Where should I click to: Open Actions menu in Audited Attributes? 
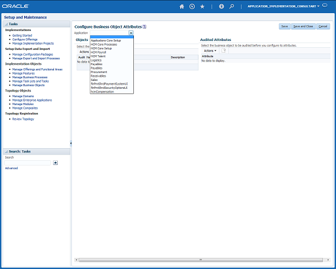210,50
